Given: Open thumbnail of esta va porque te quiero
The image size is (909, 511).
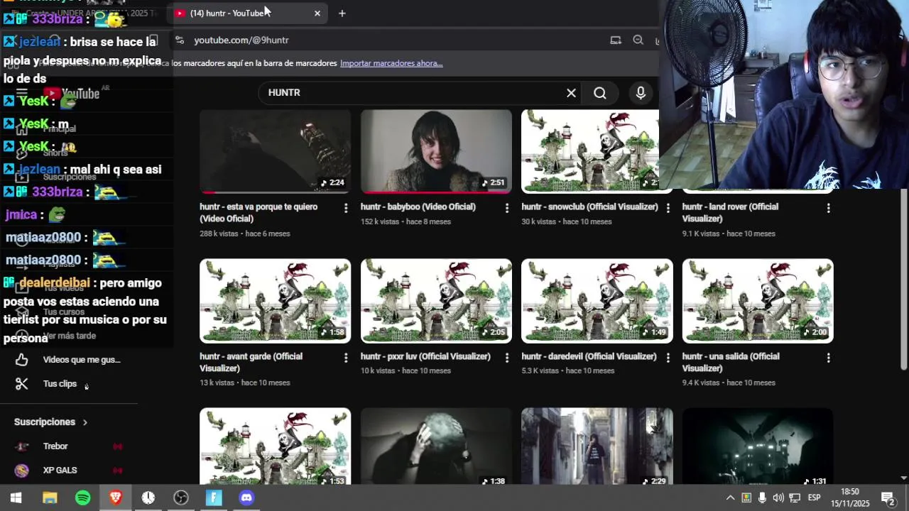Looking at the screenshot, I should pyautogui.click(x=275, y=151).
